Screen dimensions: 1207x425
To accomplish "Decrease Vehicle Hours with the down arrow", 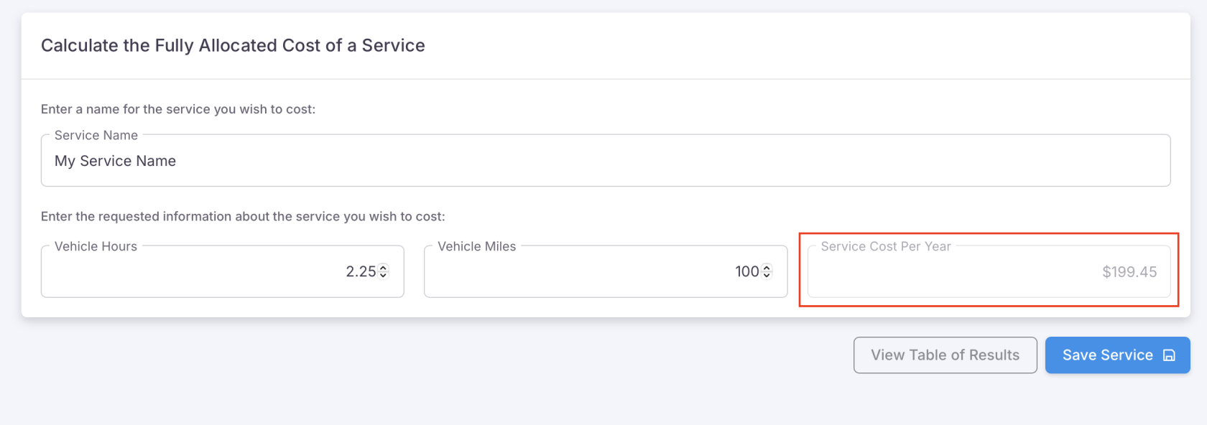I will pyautogui.click(x=383, y=276).
